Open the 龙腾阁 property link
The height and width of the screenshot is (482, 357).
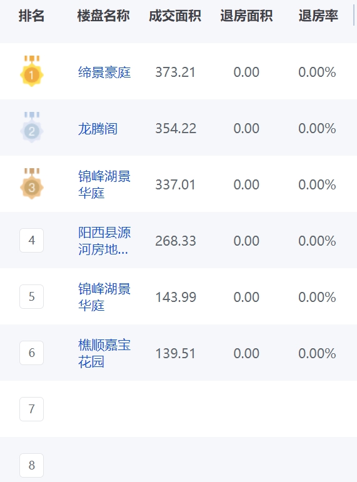pos(98,129)
